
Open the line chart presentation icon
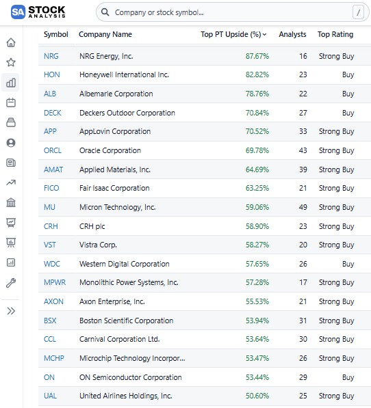[11, 223]
